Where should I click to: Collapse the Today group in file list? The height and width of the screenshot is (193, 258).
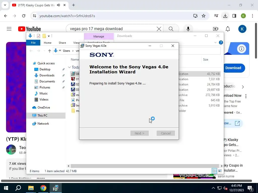point(70,67)
